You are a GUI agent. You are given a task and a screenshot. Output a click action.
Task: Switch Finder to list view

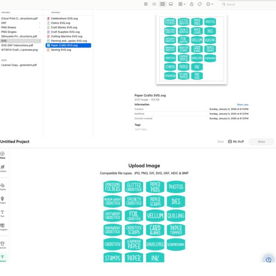pos(154,4)
